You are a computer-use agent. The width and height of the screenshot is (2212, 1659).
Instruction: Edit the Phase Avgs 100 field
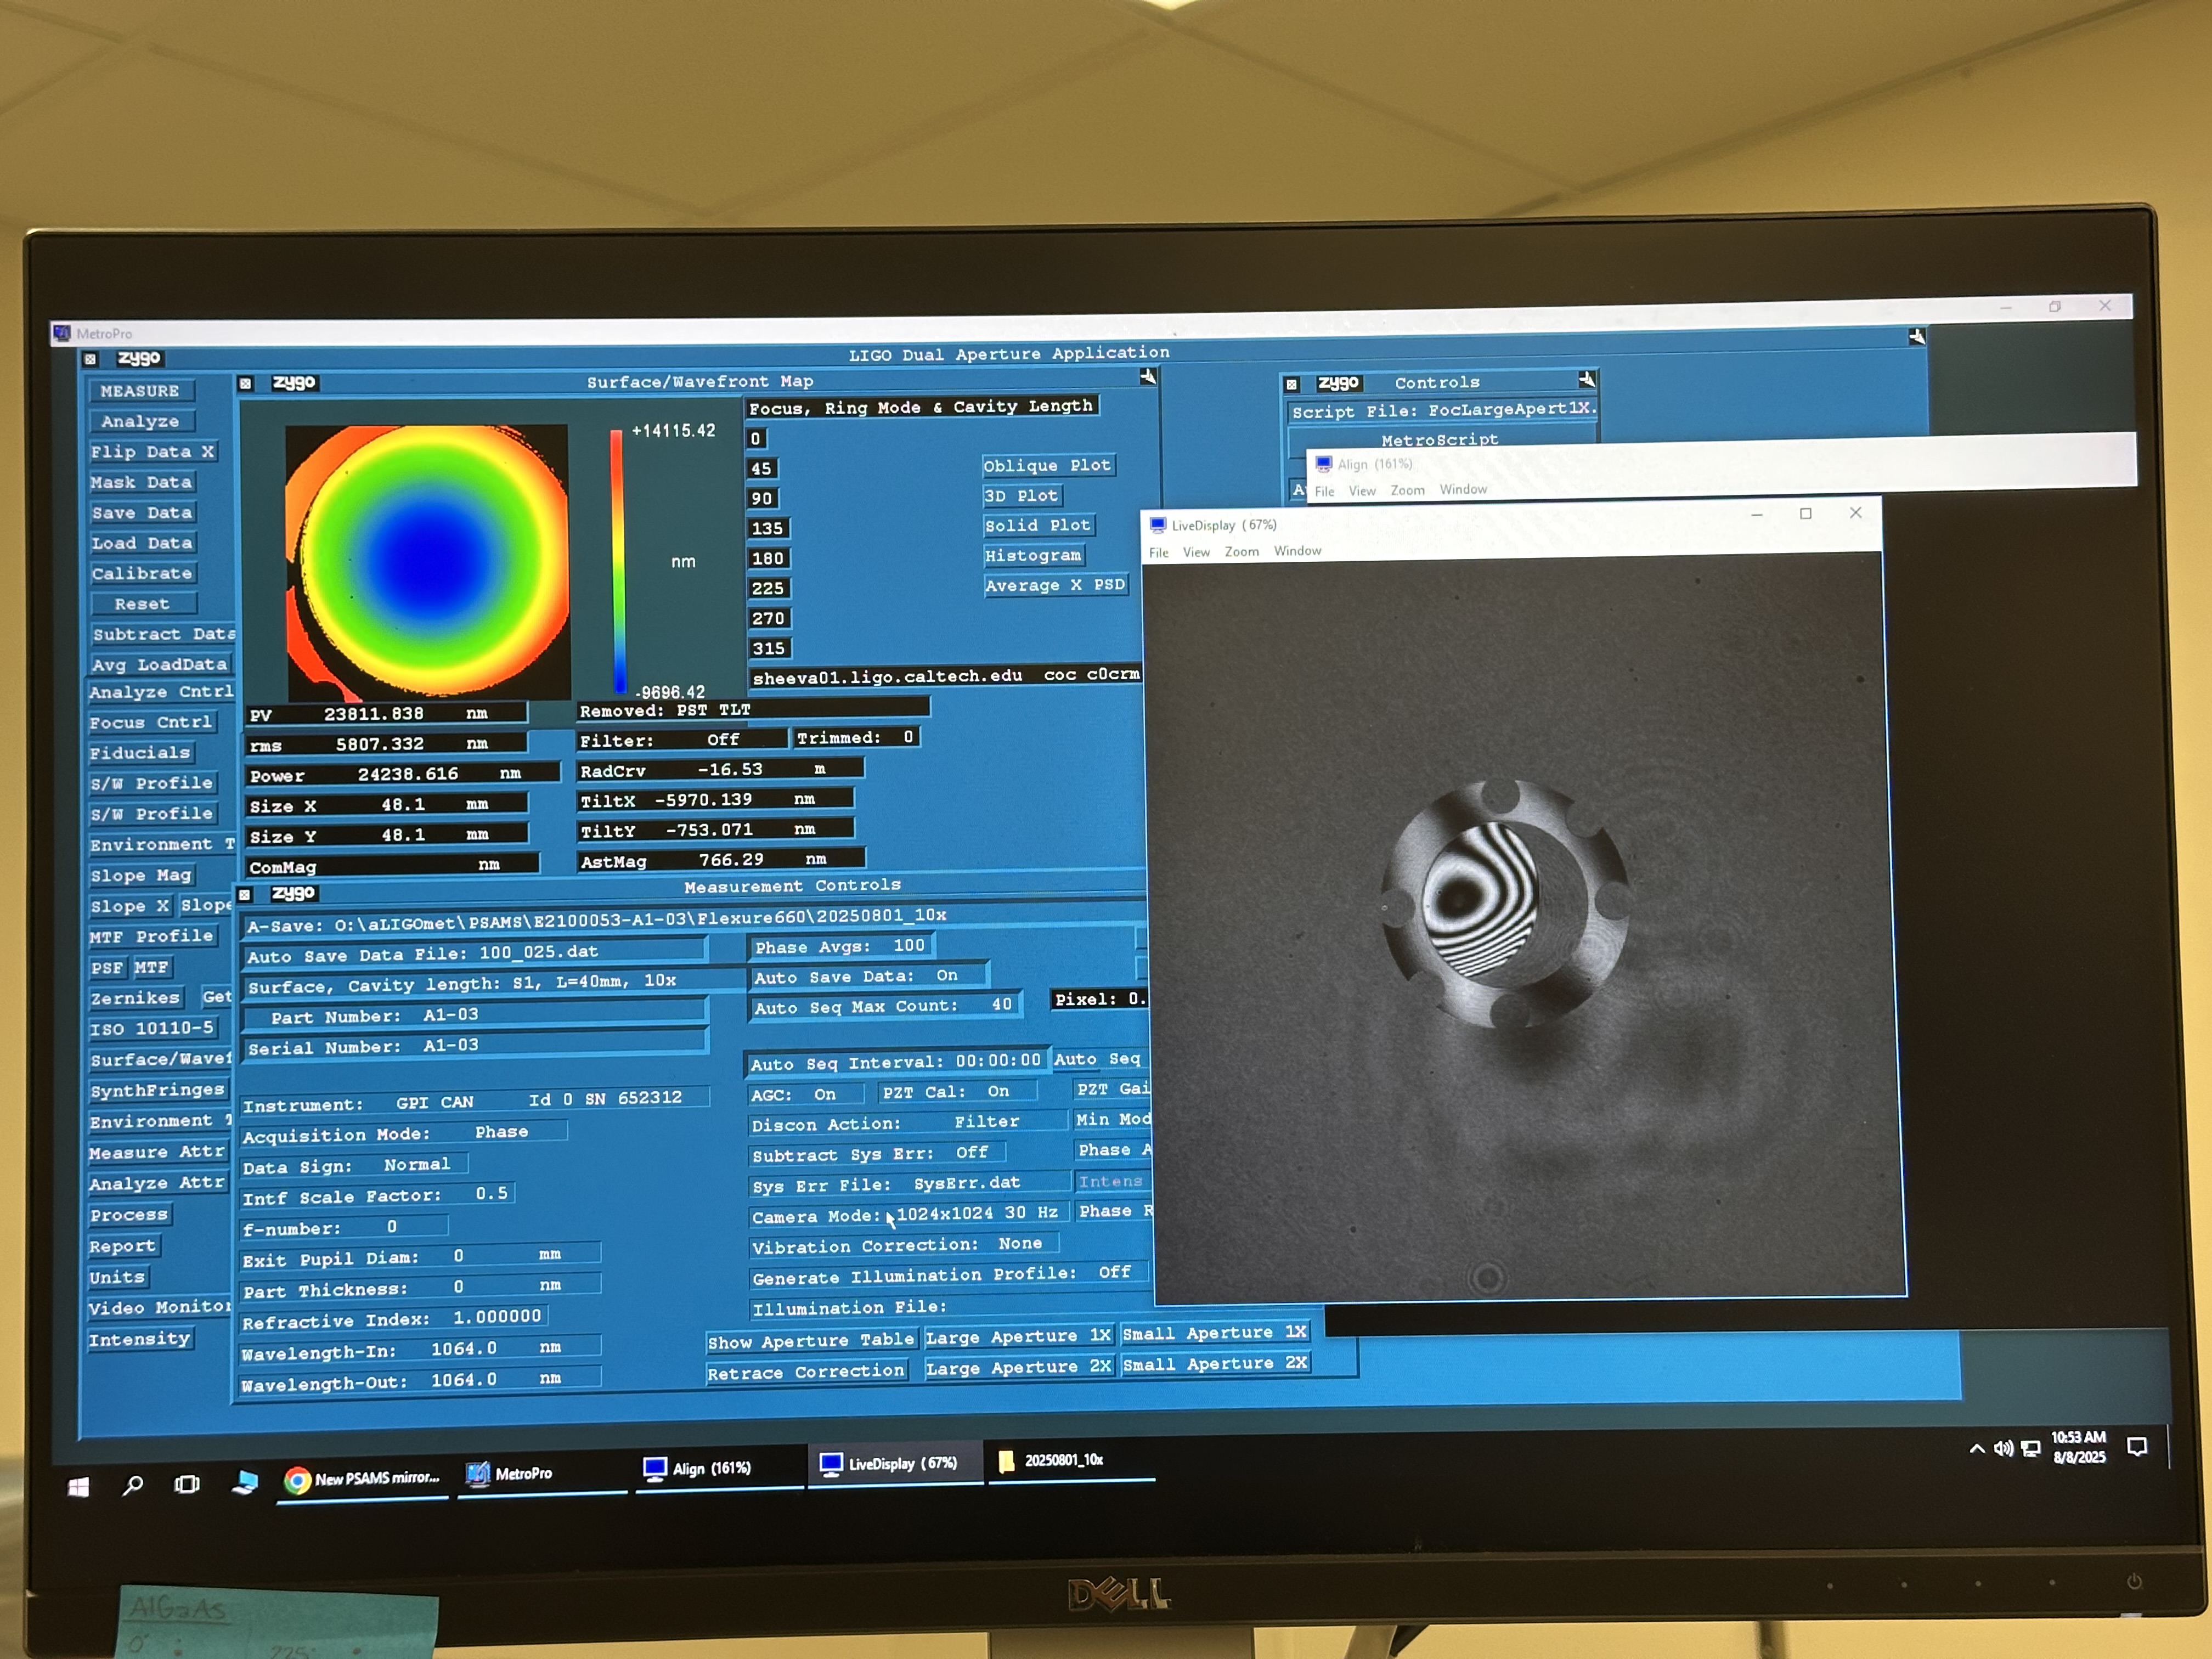pyautogui.click(x=841, y=946)
